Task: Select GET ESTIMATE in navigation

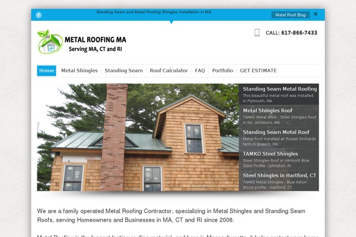Action: click(258, 71)
